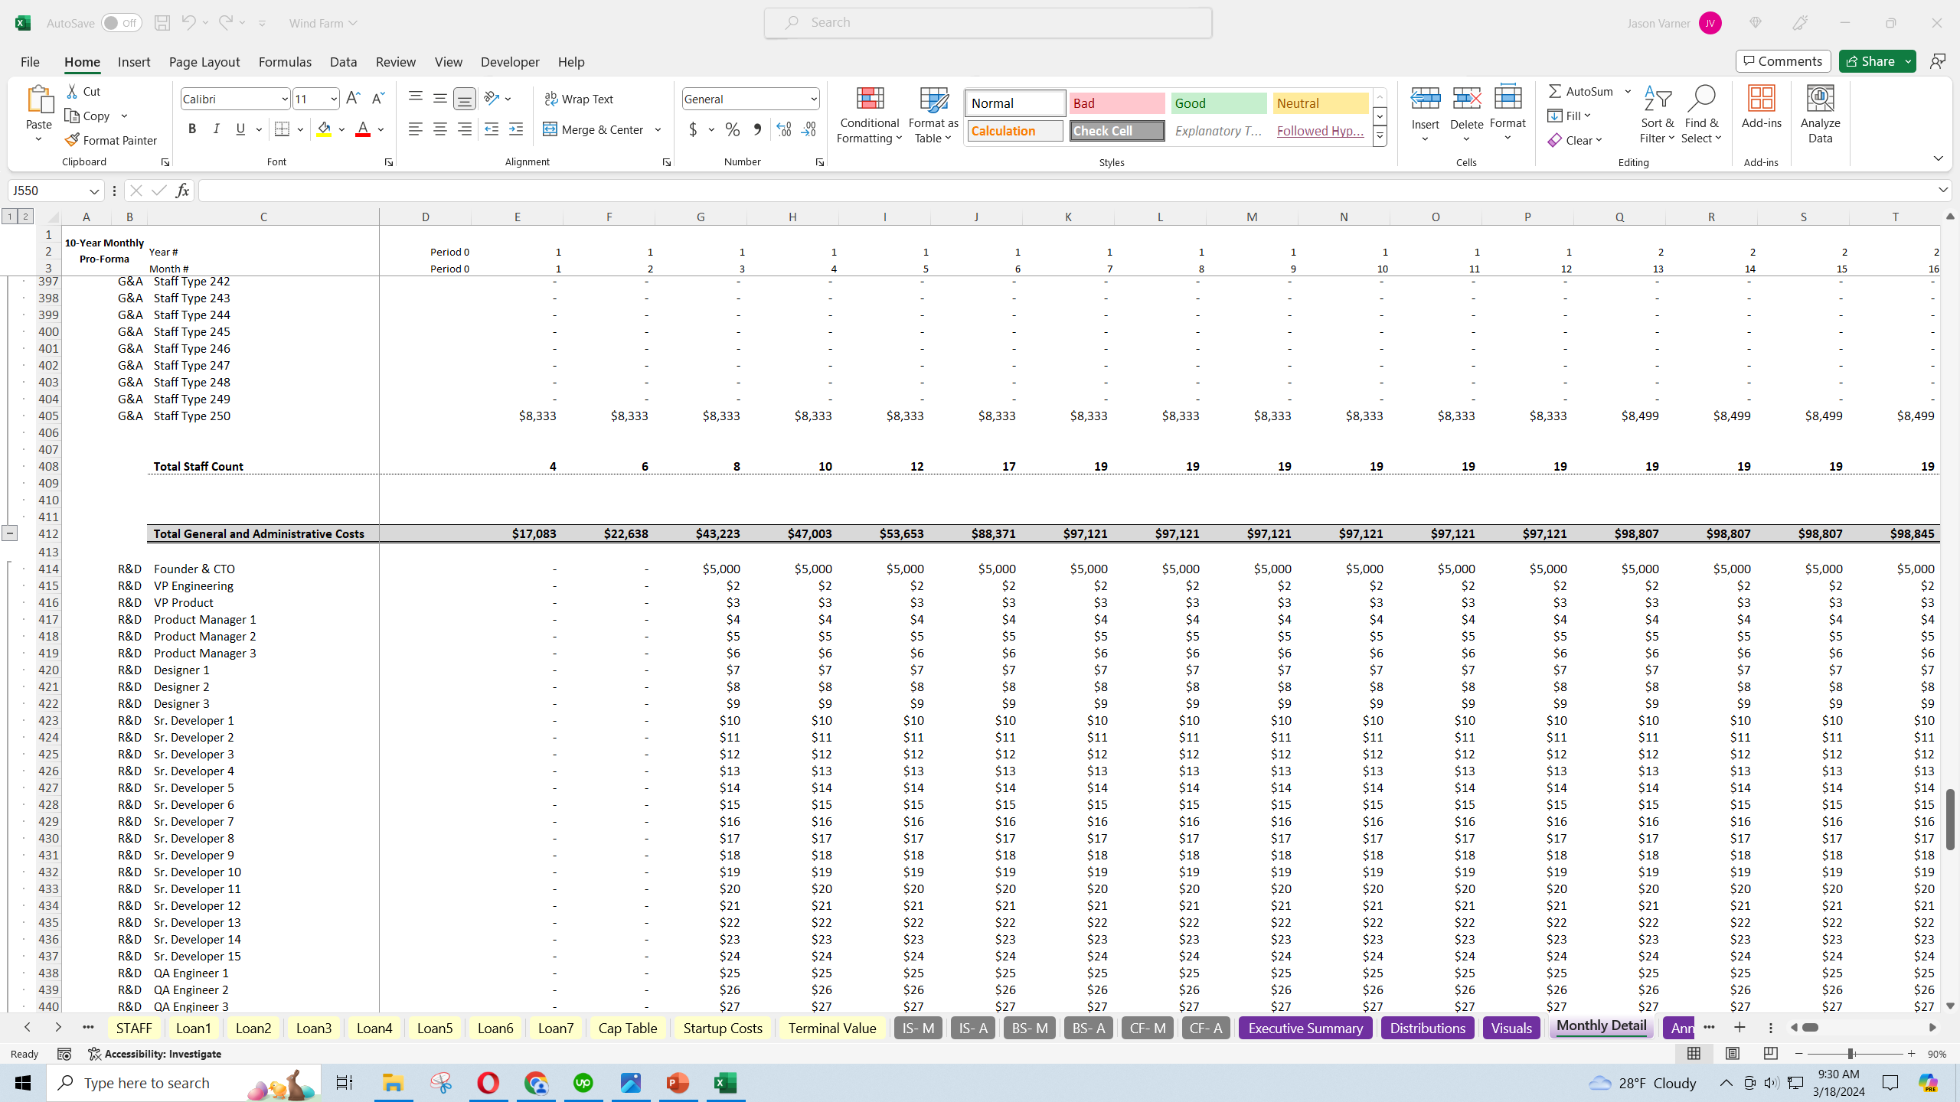Apply the Good cell style swatch

(x=1218, y=103)
